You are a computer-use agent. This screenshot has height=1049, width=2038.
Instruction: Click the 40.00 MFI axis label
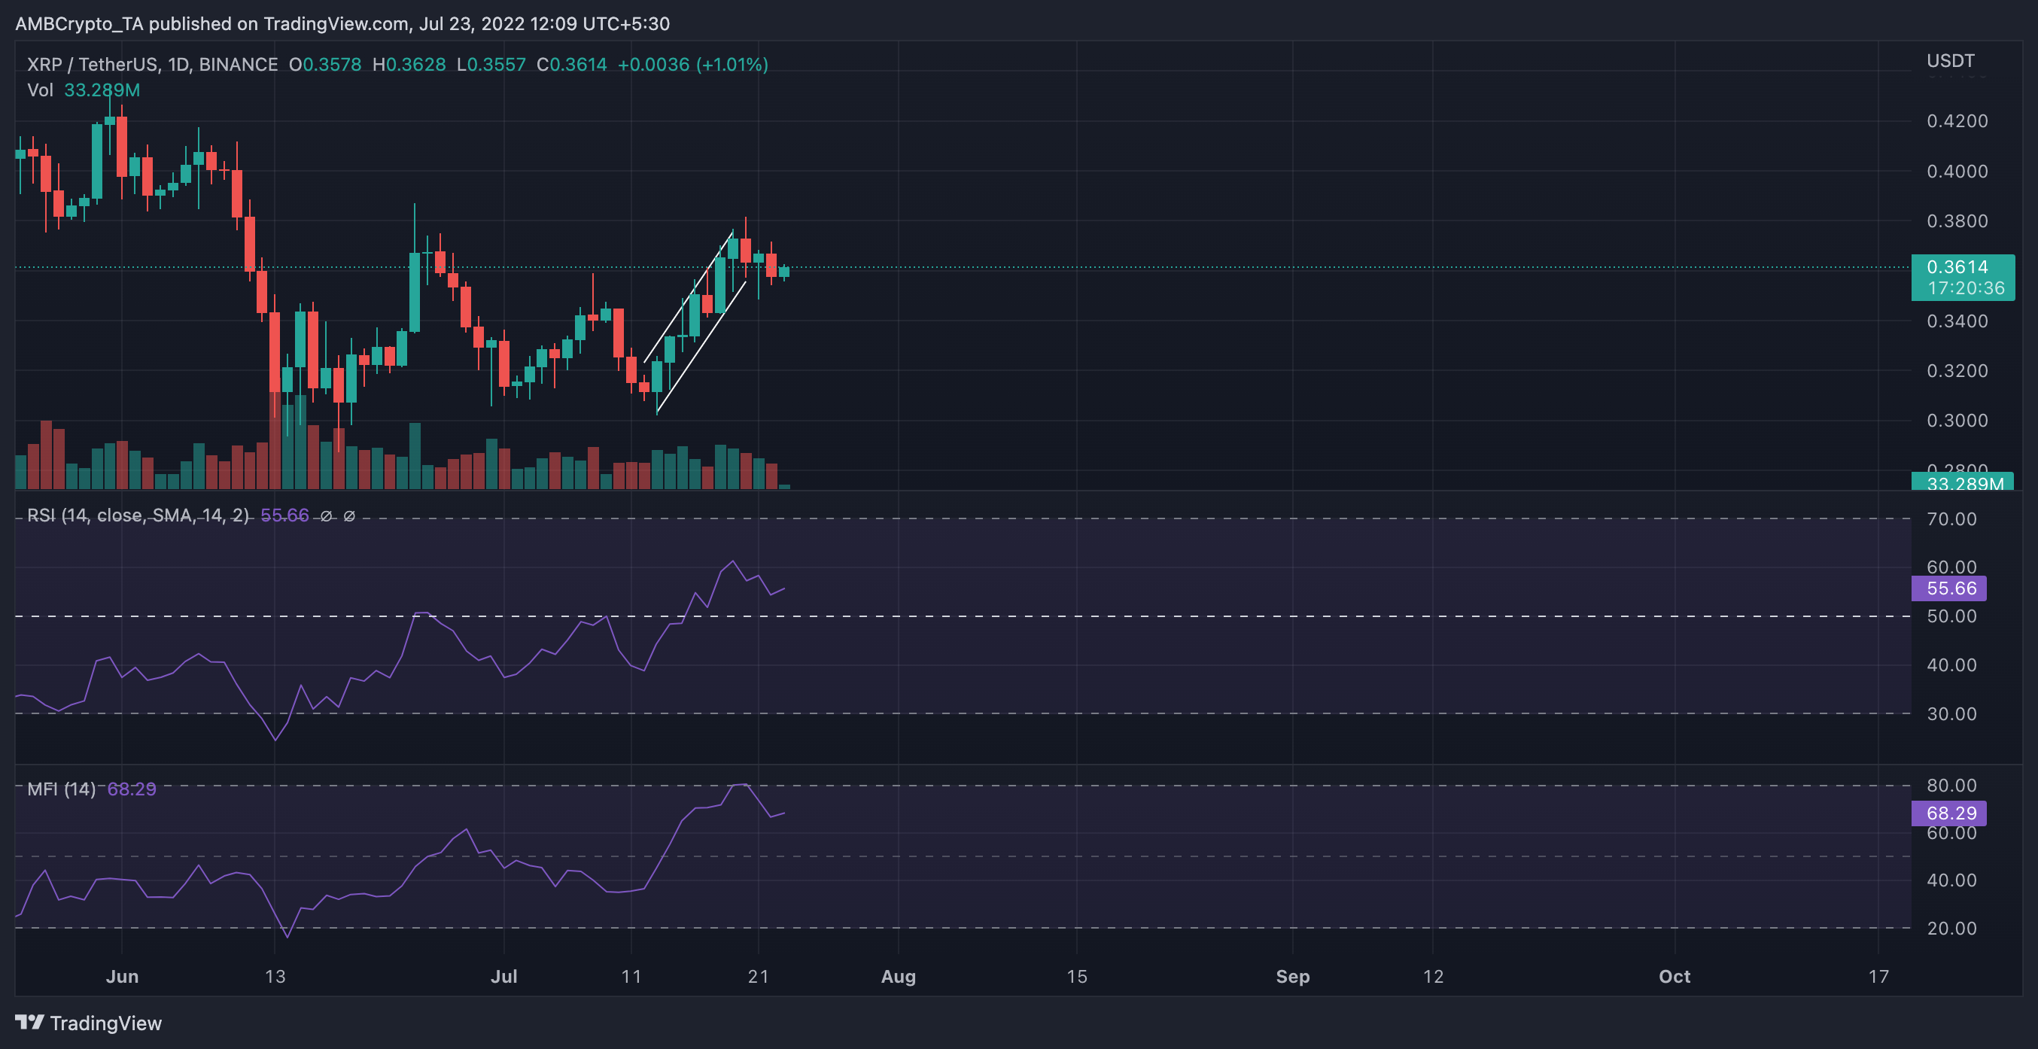tap(1951, 880)
